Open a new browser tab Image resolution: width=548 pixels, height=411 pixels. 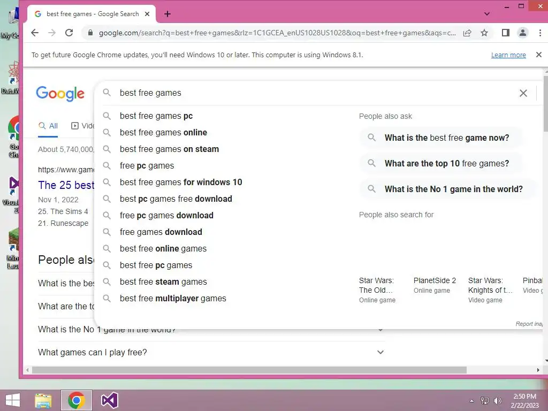point(168,14)
